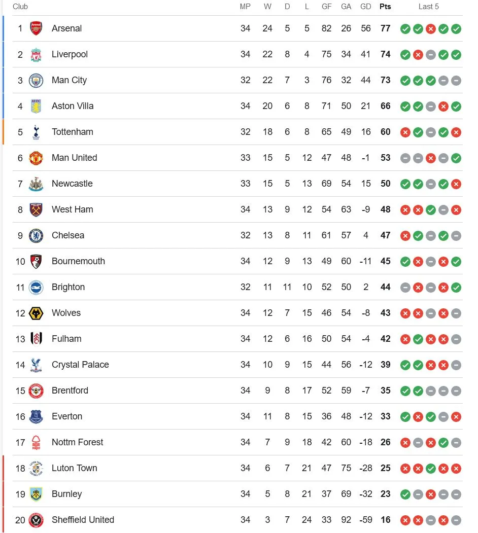Viewport: 478px width, 533px height.
Task: Click the Liverpool club crest
Action: pyautogui.click(x=36, y=54)
